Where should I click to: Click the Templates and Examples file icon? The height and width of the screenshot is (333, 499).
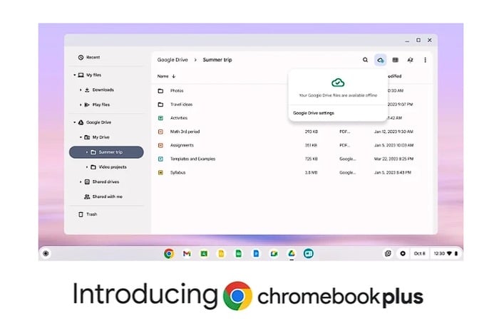point(160,159)
